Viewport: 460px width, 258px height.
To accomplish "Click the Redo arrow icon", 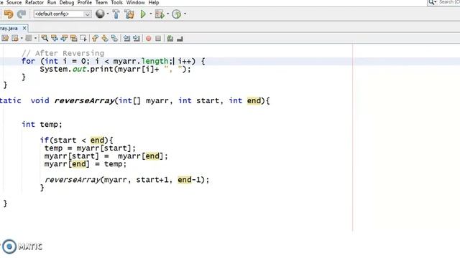I will [21, 14].
